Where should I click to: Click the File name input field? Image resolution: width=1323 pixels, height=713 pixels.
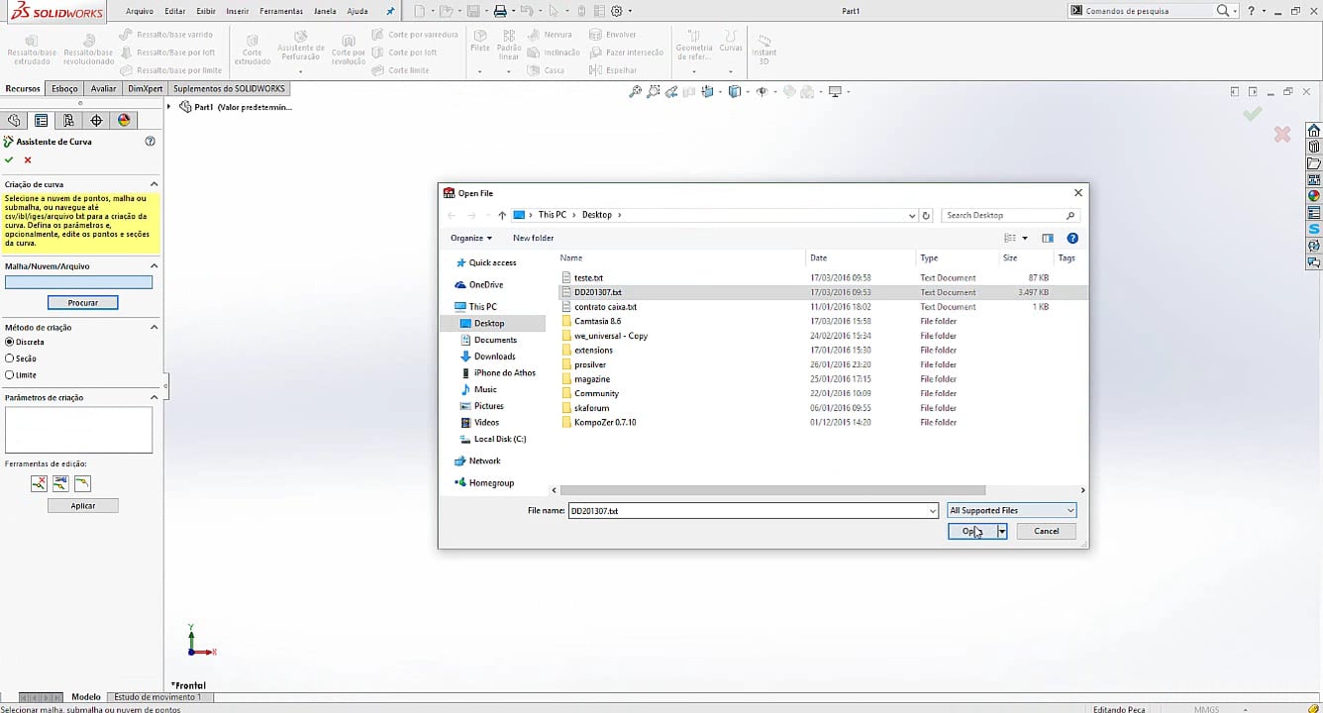(x=748, y=510)
